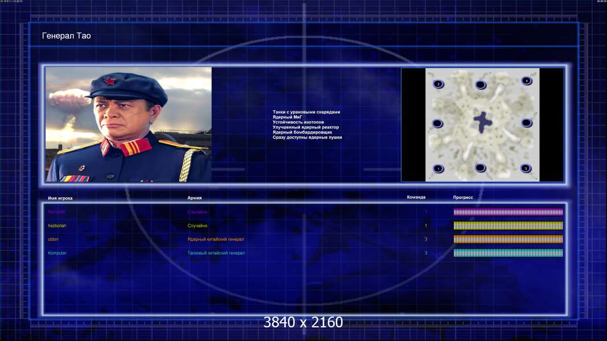Click 'Улучшенный ядерный реактор' line
This screenshot has width=607, height=341.
[x=305, y=127]
